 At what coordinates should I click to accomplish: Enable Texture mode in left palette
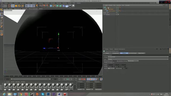pyautogui.click(x=2, y=17)
